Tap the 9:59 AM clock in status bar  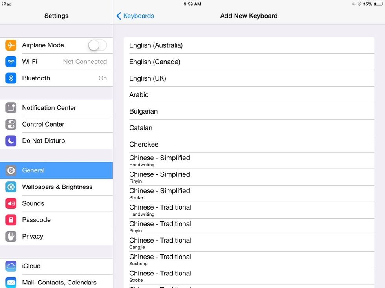[192, 4]
